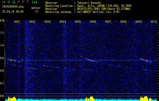Click the 0603 time marker

coord(48,21)
